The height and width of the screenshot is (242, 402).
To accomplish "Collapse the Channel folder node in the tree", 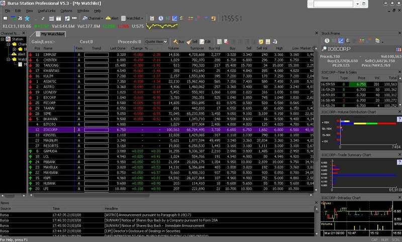I will pyautogui.click(x=9, y=44).
